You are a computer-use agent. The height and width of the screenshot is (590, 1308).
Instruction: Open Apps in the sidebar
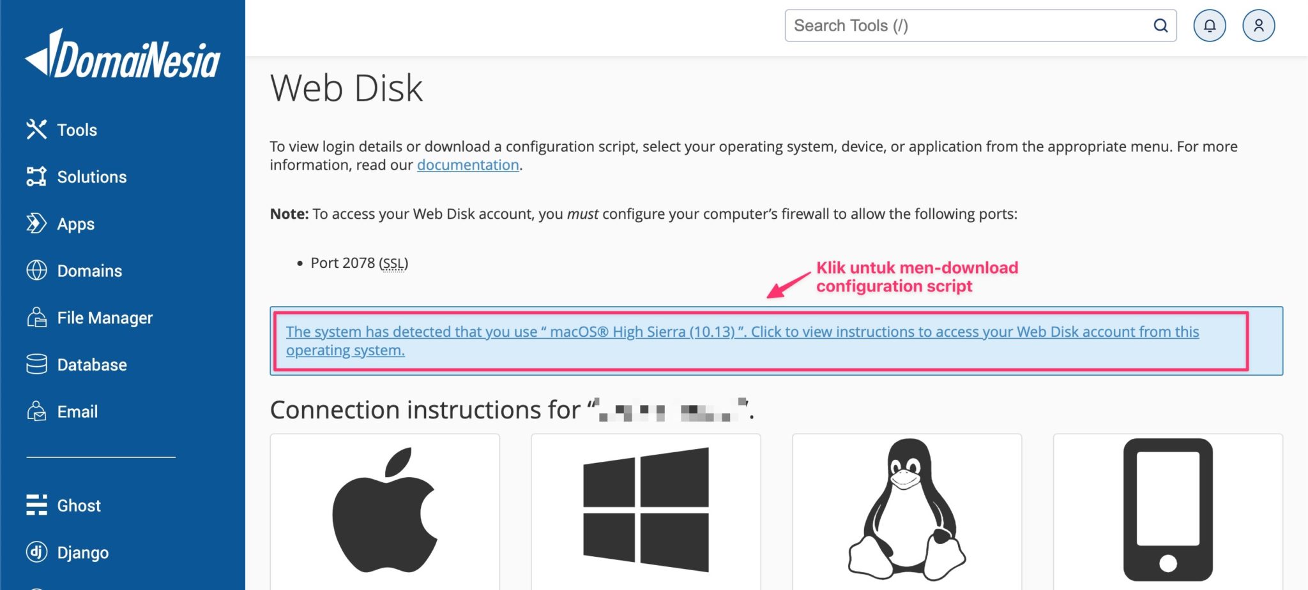(75, 224)
